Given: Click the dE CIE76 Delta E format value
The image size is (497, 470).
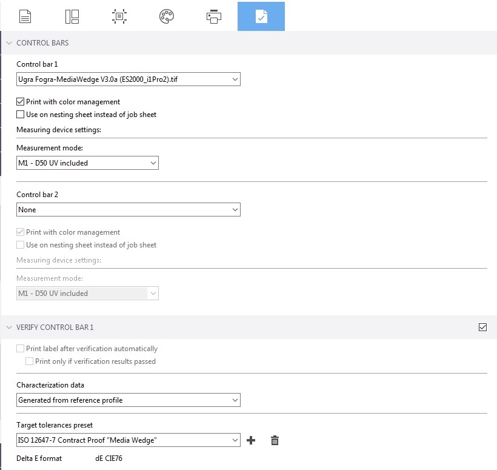Looking at the screenshot, I should (109, 460).
